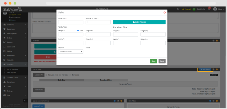Click the Newsletter icon in the sidebar
Image resolution: width=227 pixels, height=109 pixels.
click(5, 56)
